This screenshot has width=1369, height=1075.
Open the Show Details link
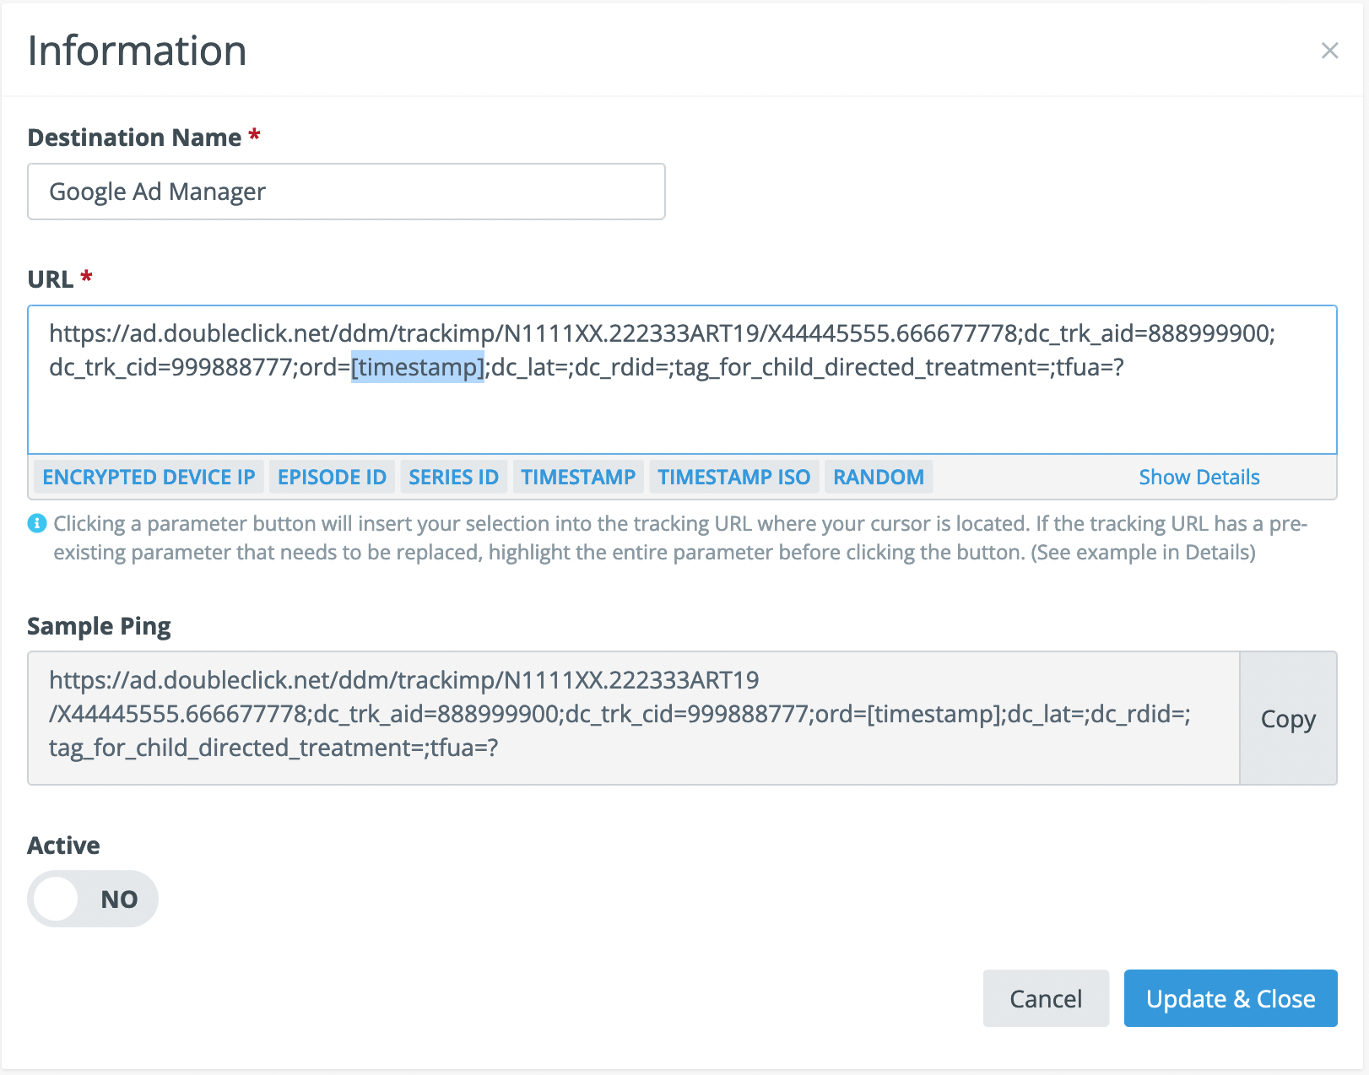coord(1199,477)
